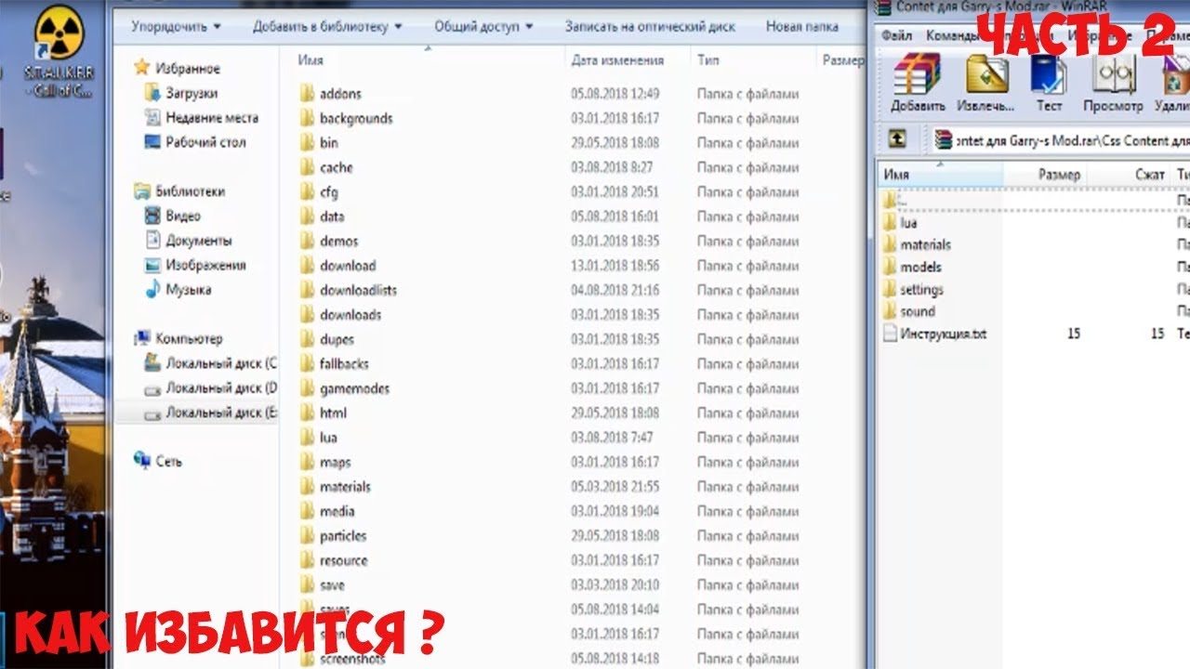The height and width of the screenshot is (669, 1190).
Task: Select the parent folder '..' row in WinRAR
Action: 1034,200
